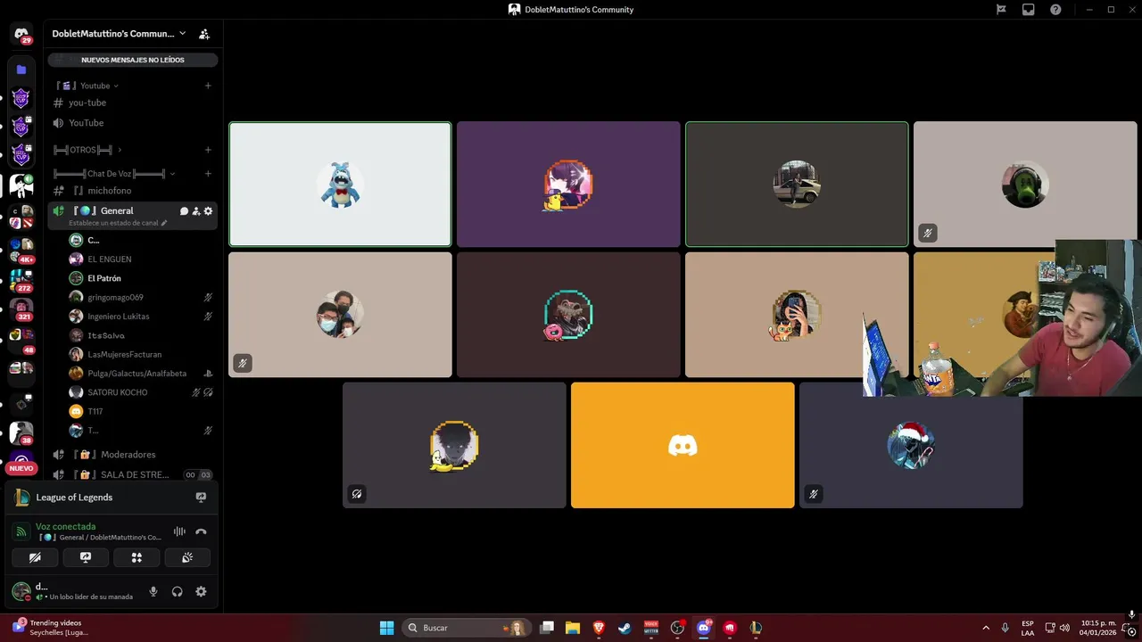Click the NUEVO servers pill
This screenshot has height=642, width=1142.
(21, 468)
